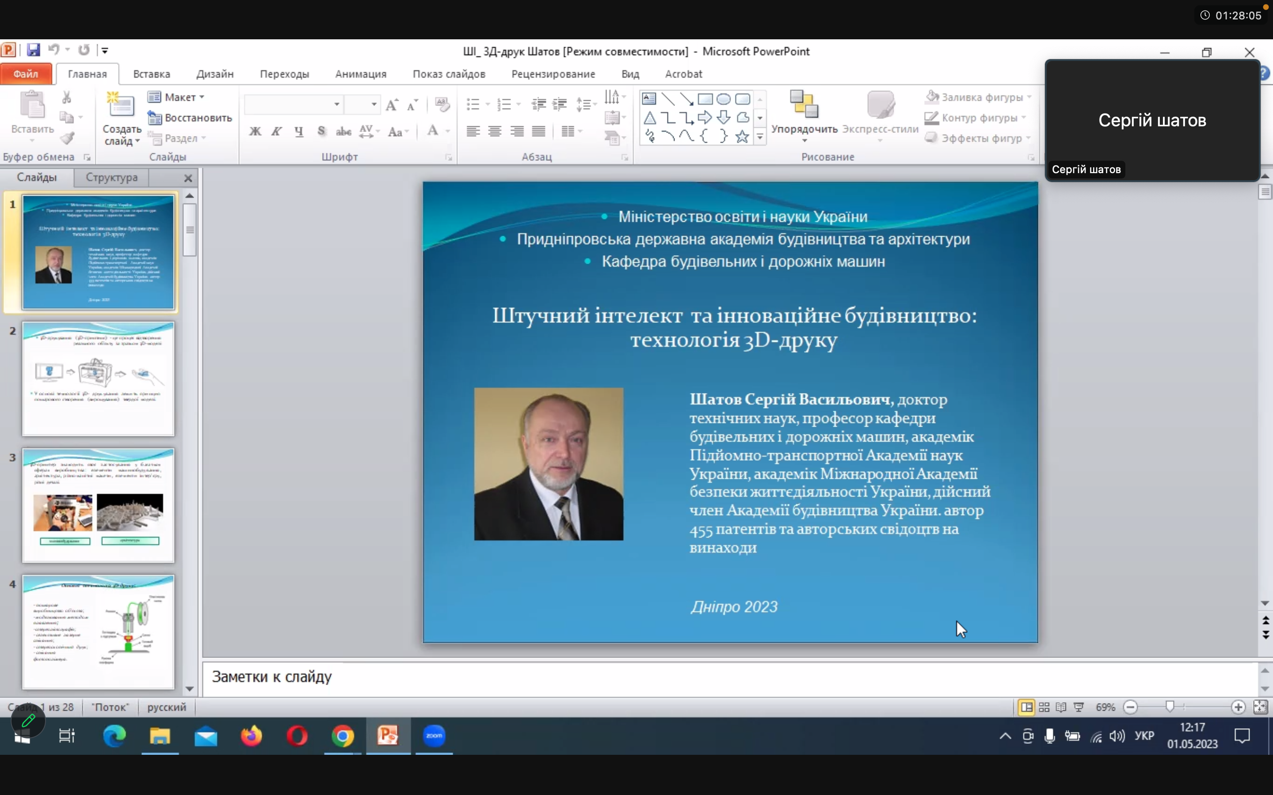
Task: Open the font name combo box dropdown
Action: (337, 104)
